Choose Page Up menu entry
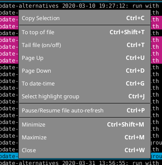Image resolution: width=162 pixels, height=165 pixels. (84, 58)
